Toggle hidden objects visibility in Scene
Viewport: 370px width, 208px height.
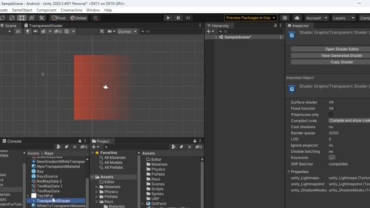tap(58, 31)
